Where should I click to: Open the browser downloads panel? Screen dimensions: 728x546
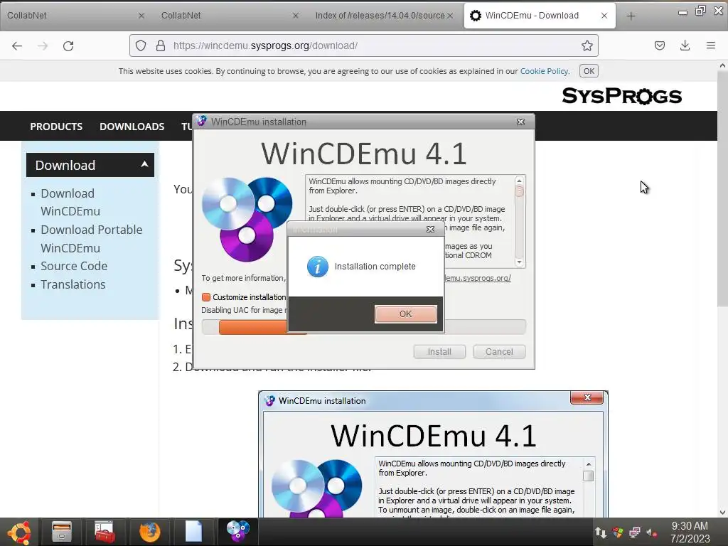pyautogui.click(x=685, y=45)
